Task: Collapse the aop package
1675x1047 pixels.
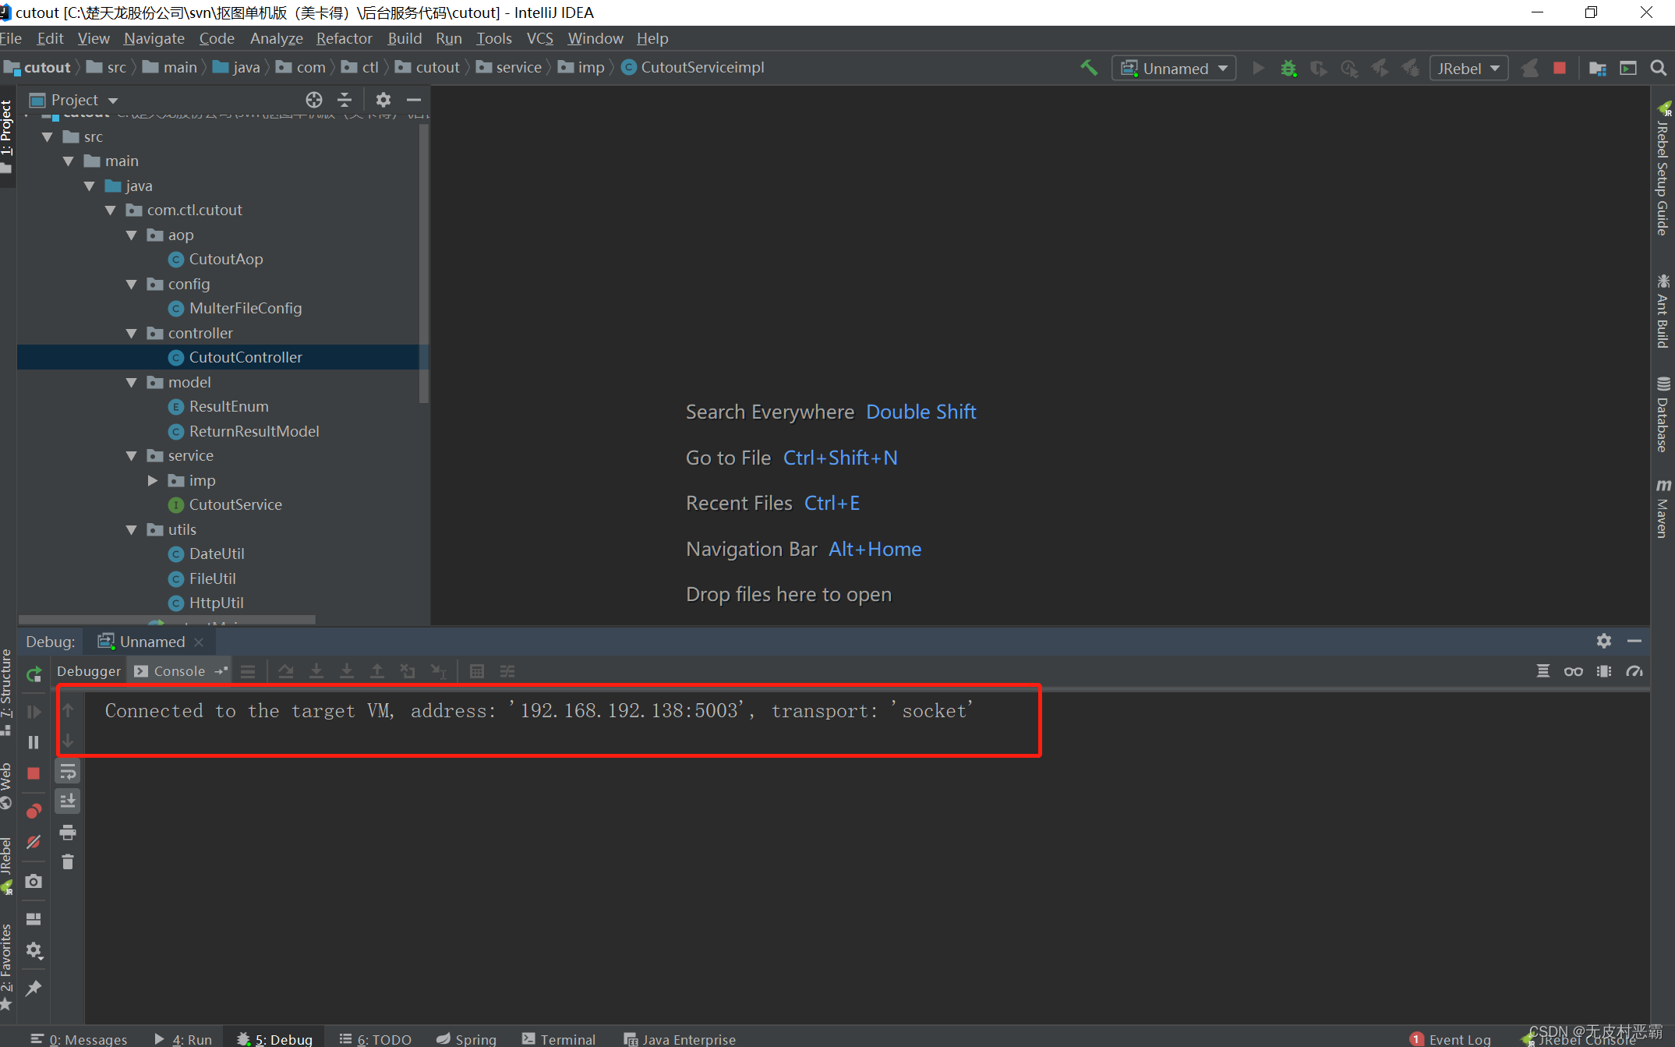Action: (132, 235)
